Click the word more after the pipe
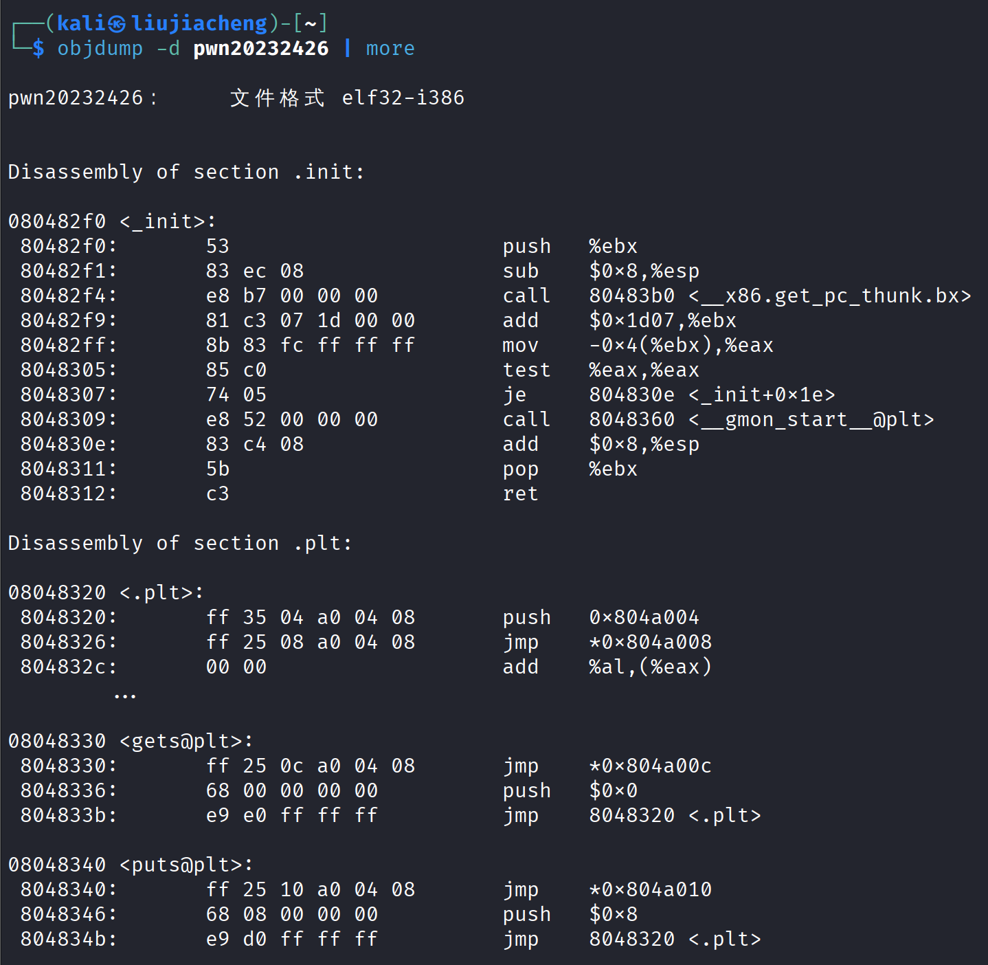 [390, 49]
